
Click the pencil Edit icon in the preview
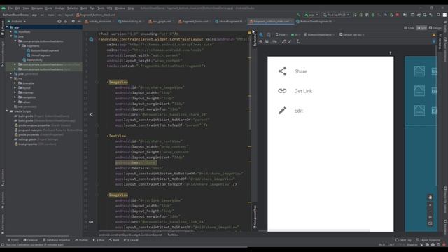[x=282, y=111]
